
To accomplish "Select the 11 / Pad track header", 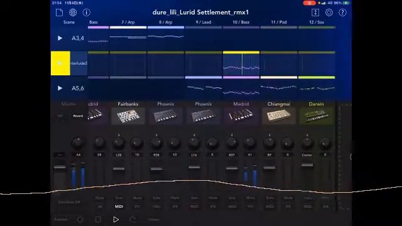I will [x=279, y=23].
